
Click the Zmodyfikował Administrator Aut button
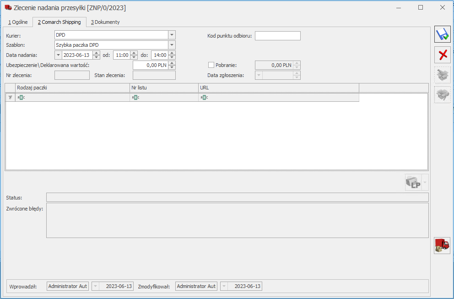point(196,287)
